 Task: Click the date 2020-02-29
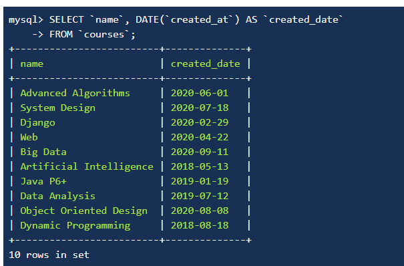(x=200, y=123)
